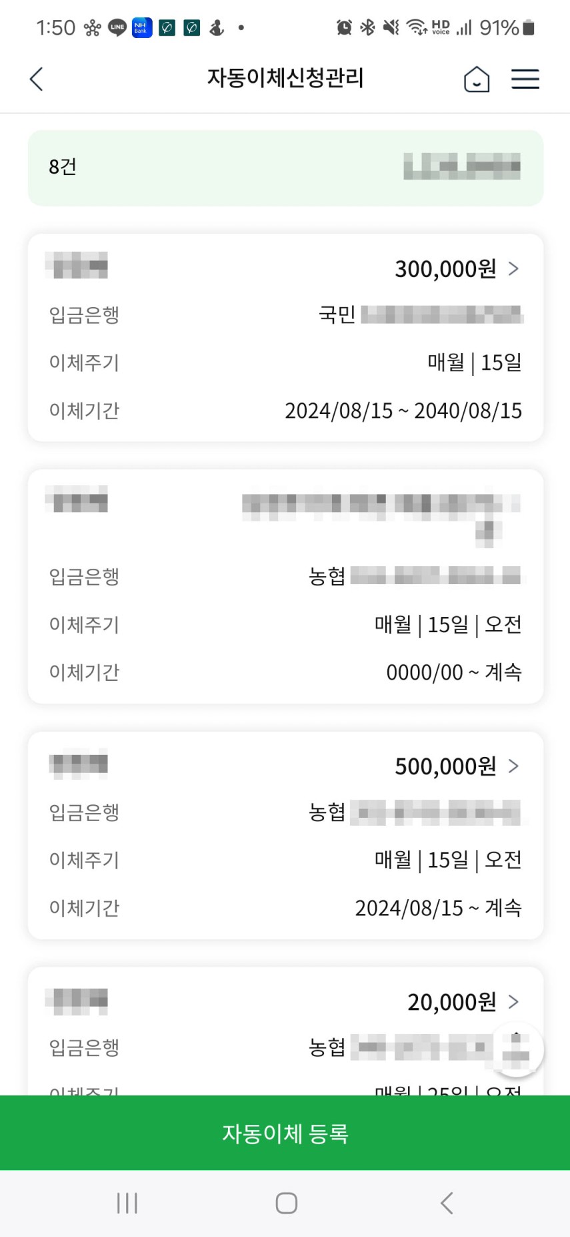This screenshot has width=570, height=1237.
Task: Select the period 2024/08/15 ~ 2040/08/15 row
Action: (403, 411)
